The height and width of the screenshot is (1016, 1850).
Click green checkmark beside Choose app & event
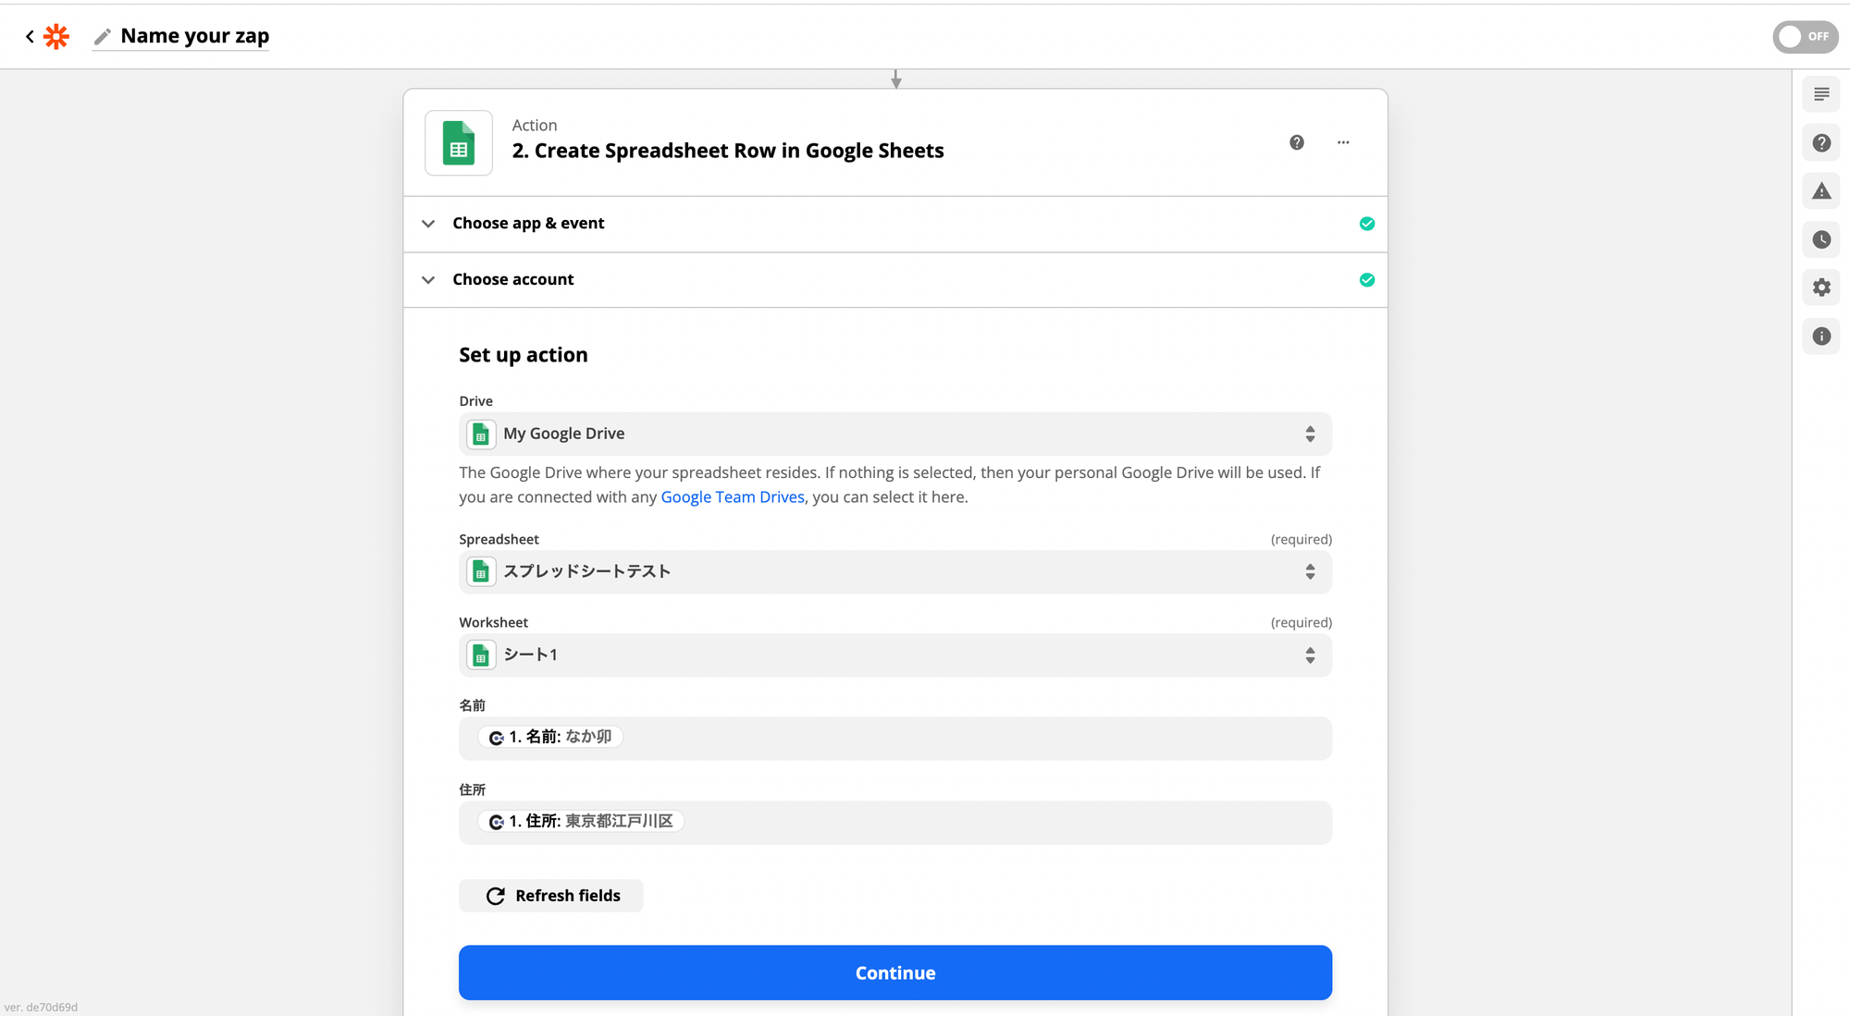pyautogui.click(x=1366, y=224)
